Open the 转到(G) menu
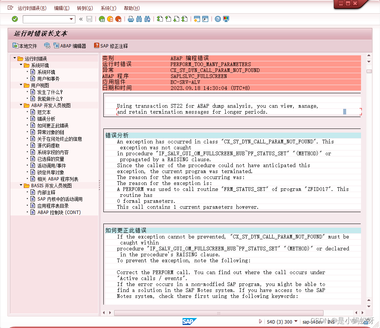The height and width of the screenshot is (328, 380). tap(85, 8)
